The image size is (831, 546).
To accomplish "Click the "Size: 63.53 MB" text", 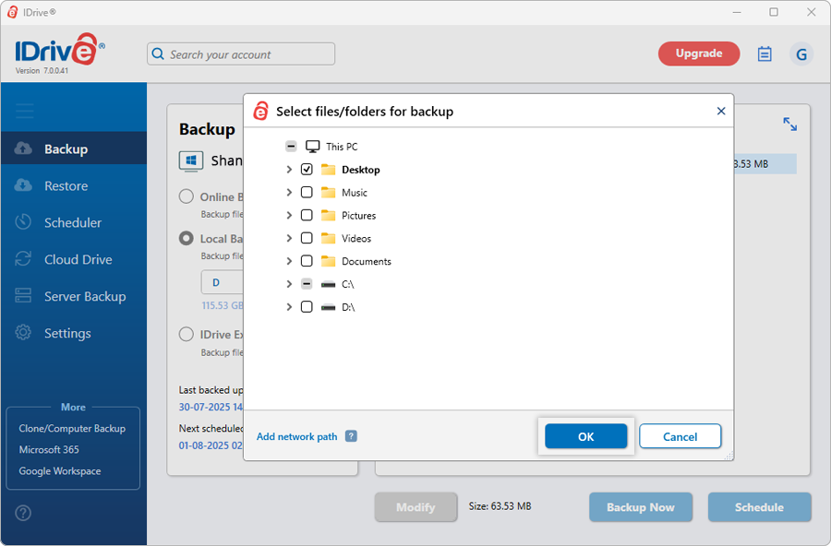I will [x=500, y=506].
